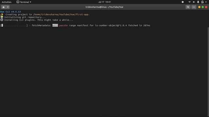Click the window title tridevsharma@linux

[104, 7]
